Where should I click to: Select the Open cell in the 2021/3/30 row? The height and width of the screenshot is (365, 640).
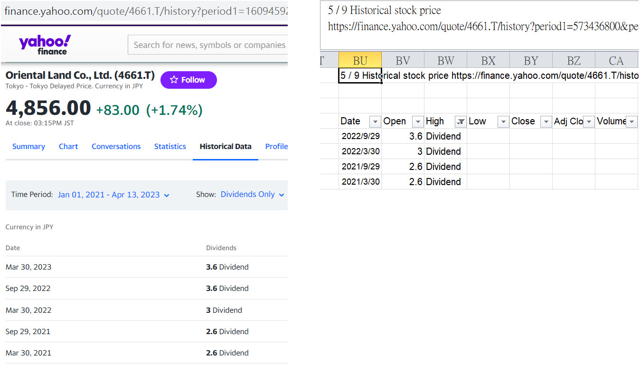(x=403, y=182)
